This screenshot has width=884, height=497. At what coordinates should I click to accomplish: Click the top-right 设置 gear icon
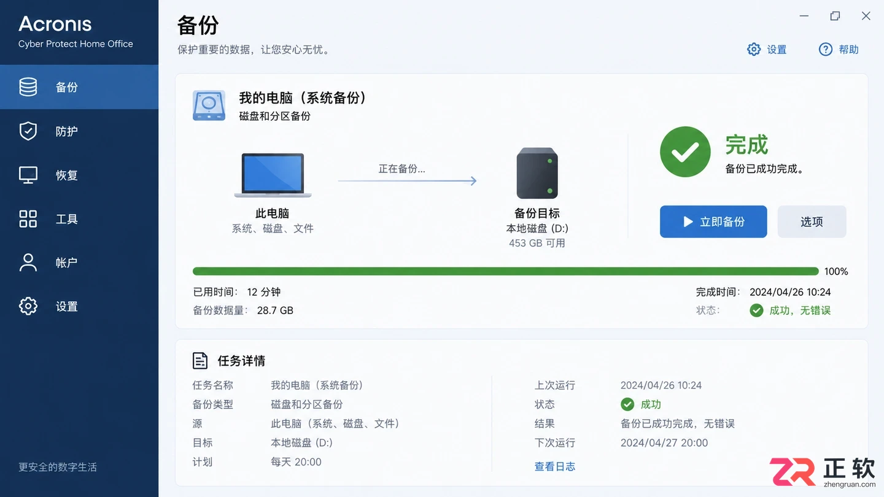tap(754, 50)
